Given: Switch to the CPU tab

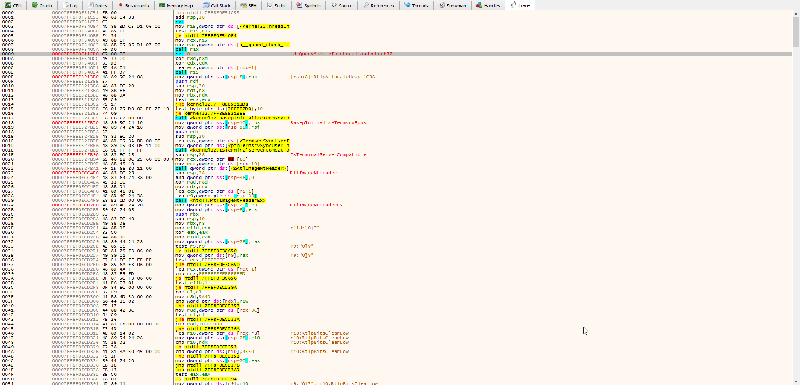Looking at the screenshot, I should [x=13, y=5].
